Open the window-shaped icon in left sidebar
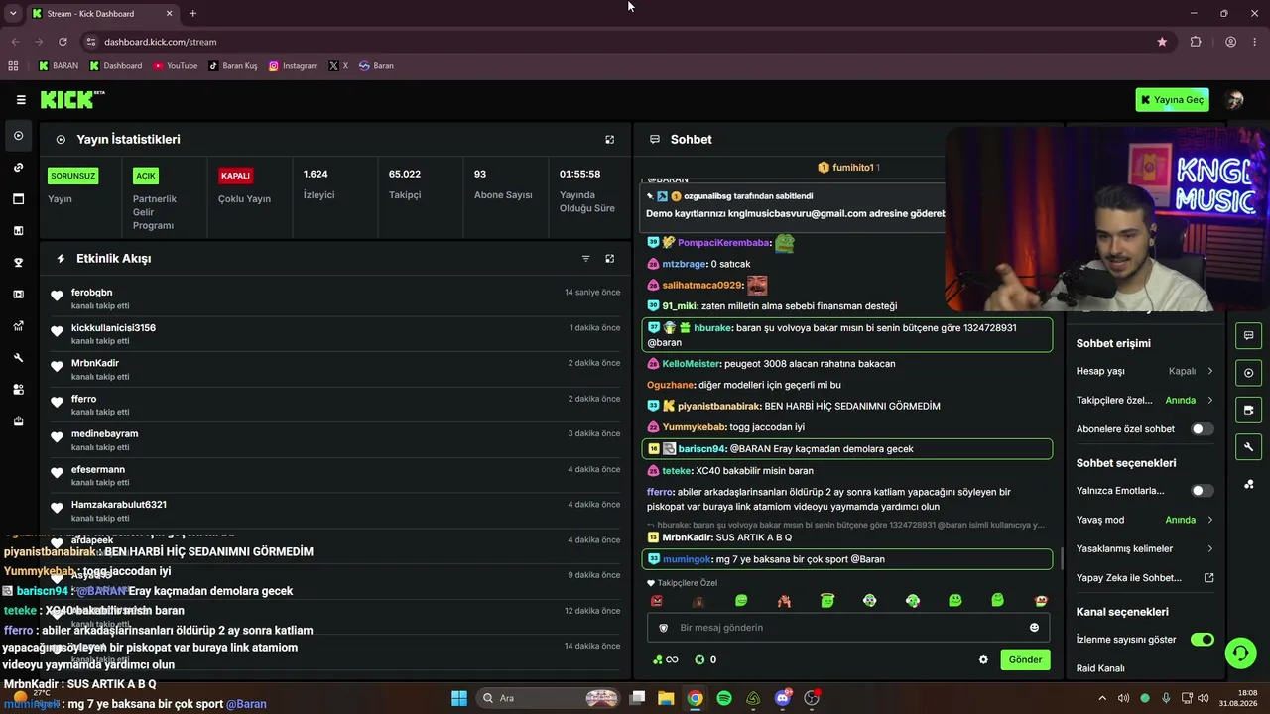This screenshot has width=1270, height=714. click(18, 199)
